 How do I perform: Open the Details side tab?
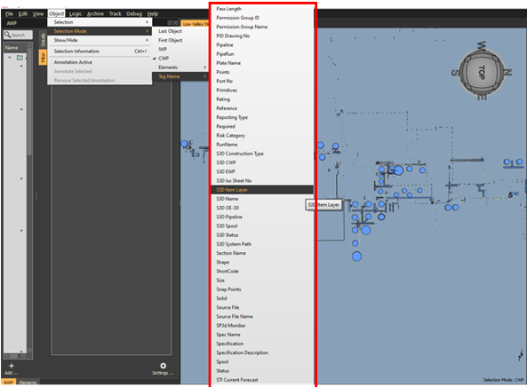(43, 40)
